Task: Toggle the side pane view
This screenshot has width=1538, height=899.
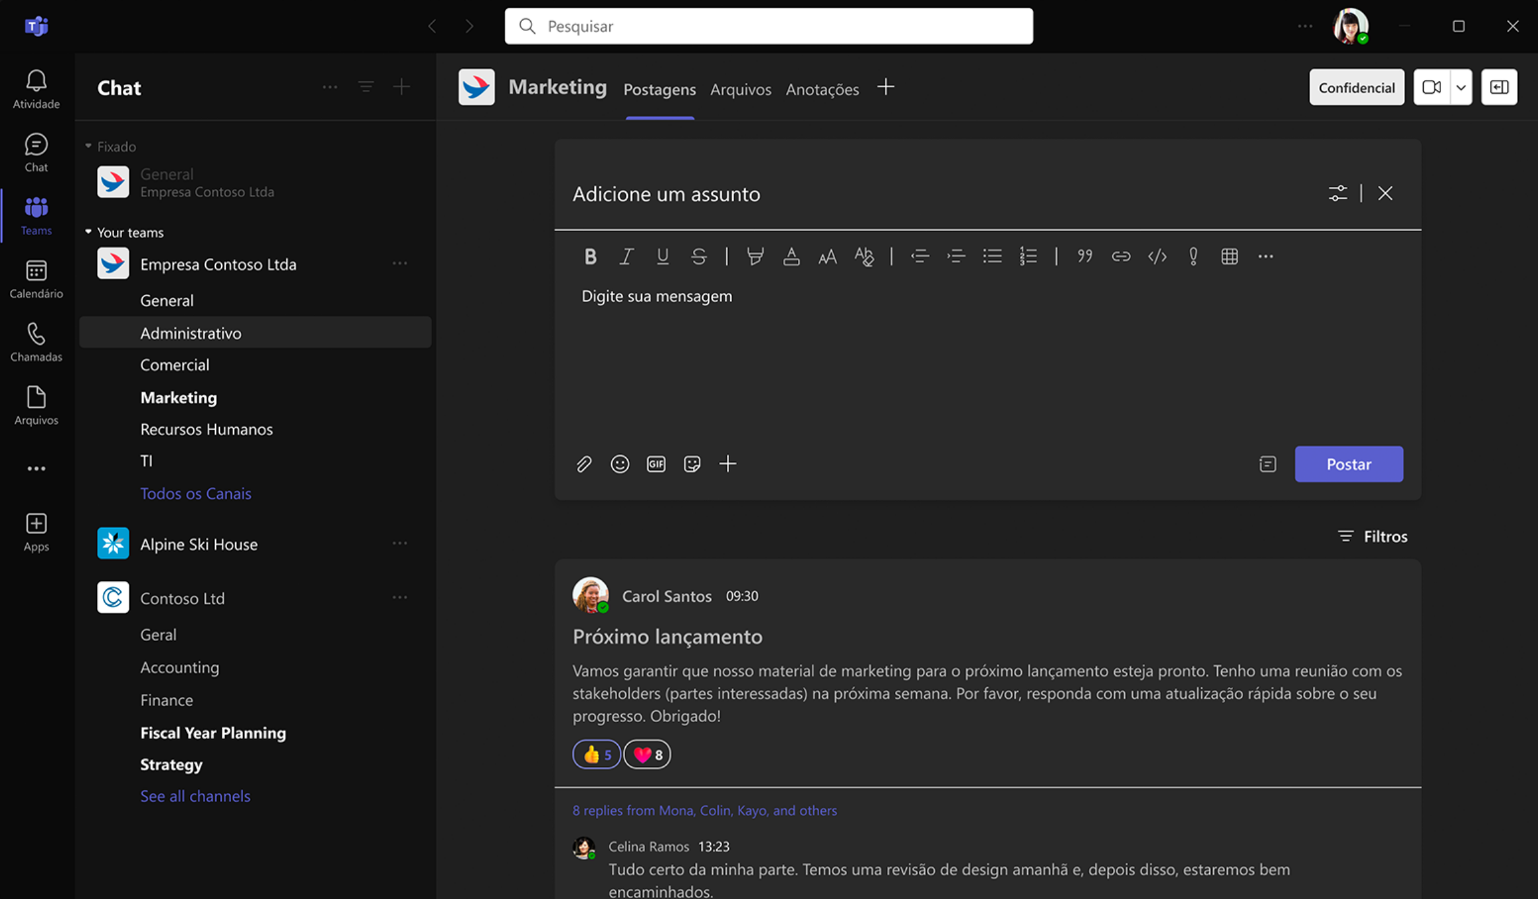Action: tap(1499, 87)
